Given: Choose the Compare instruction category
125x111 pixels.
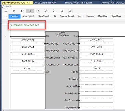Looking at the screenshot, I should 90,16.
